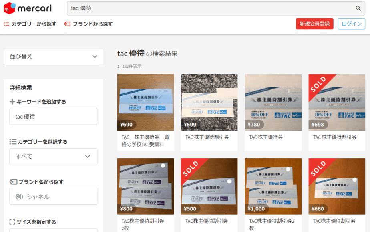Click the brand name field 例）シャネル

(x=53, y=196)
